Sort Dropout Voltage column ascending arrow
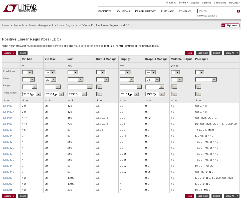 point(146,100)
